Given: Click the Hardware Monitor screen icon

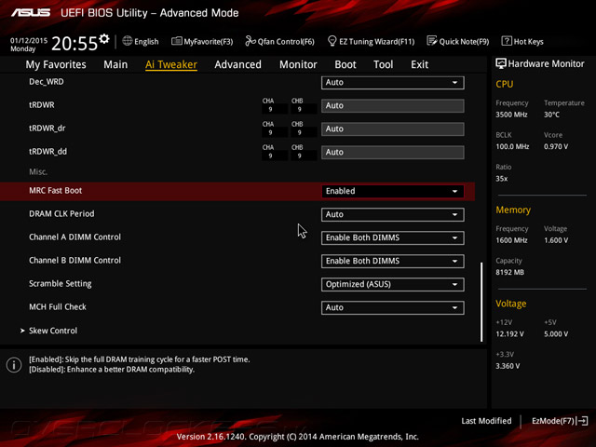Looking at the screenshot, I should tap(501, 63).
